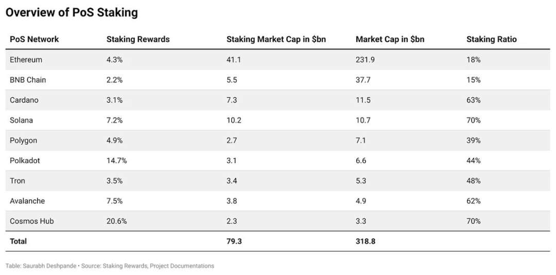This screenshot has width=556, height=275.
Task: Select the Tron row label
Action: (18, 181)
